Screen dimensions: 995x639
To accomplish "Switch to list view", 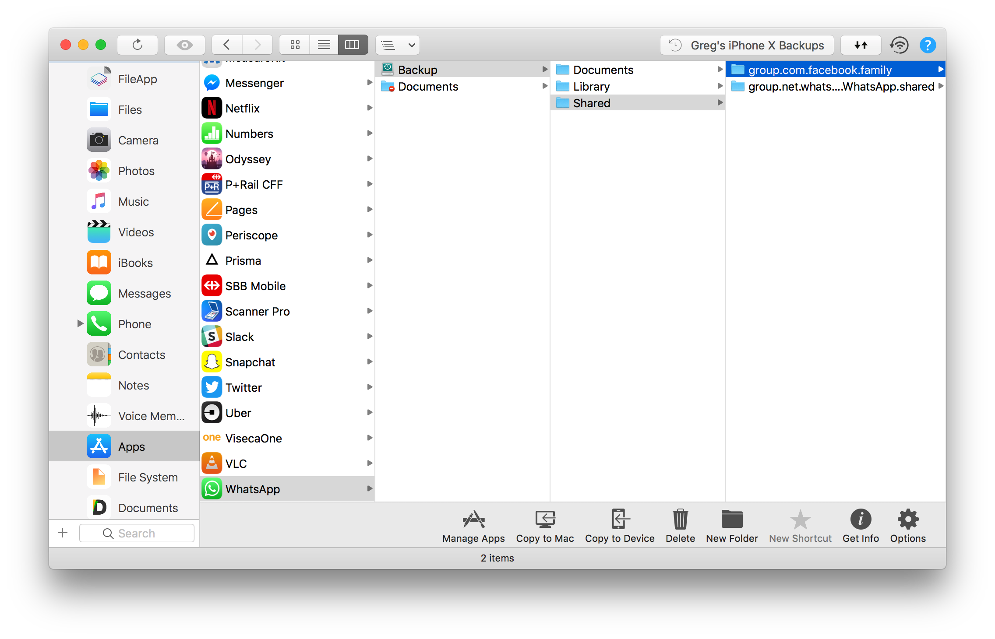I will (324, 45).
